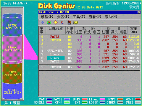142x106 pixels.
Task: Select empty partition row number 2
Action: [x=90, y=44]
